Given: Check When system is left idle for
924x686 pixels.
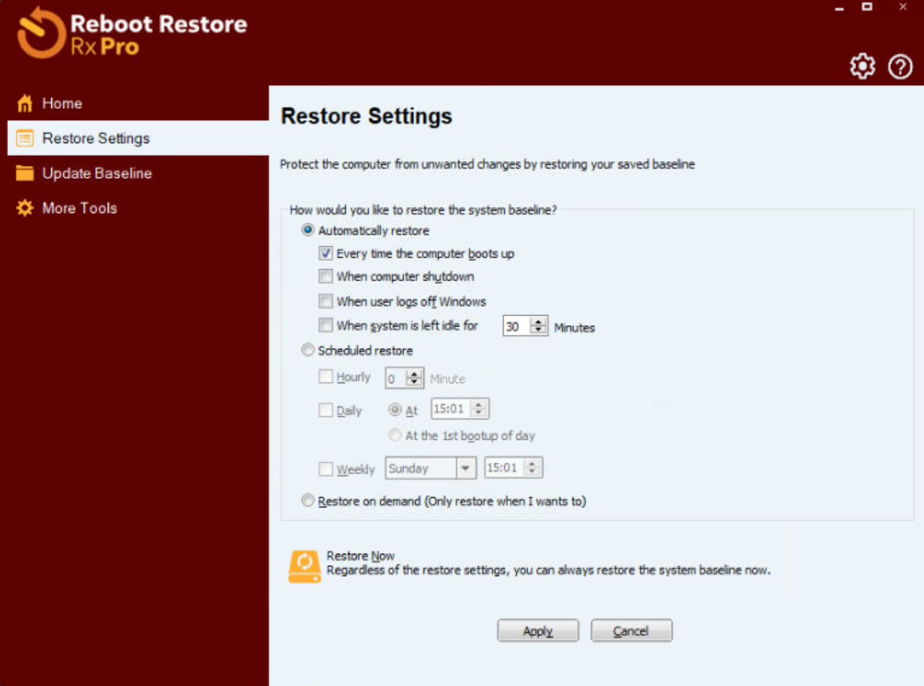Looking at the screenshot, I should (x=326, y=325).
